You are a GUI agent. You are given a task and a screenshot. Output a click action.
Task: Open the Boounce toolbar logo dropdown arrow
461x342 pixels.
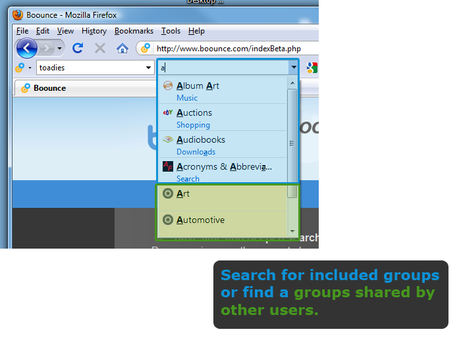[x=30, y=68]
